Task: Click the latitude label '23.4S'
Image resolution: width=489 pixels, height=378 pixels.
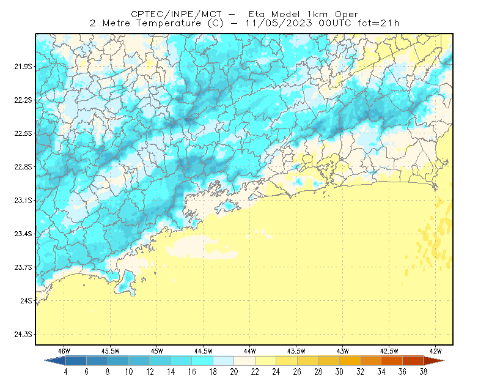Action: [23, 234]
